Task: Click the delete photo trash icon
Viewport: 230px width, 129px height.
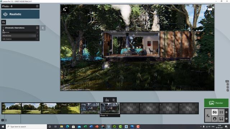Action: (x=114, y=100)
